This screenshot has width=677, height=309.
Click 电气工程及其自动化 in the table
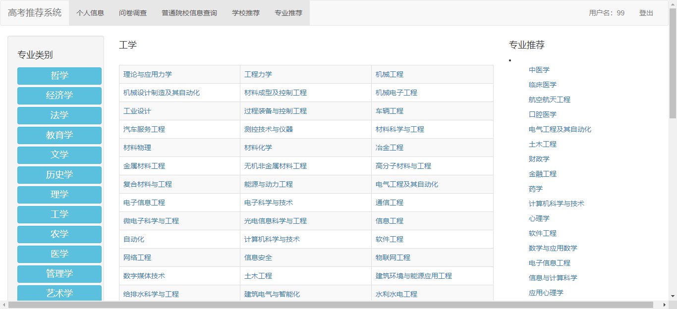(407, 184)
